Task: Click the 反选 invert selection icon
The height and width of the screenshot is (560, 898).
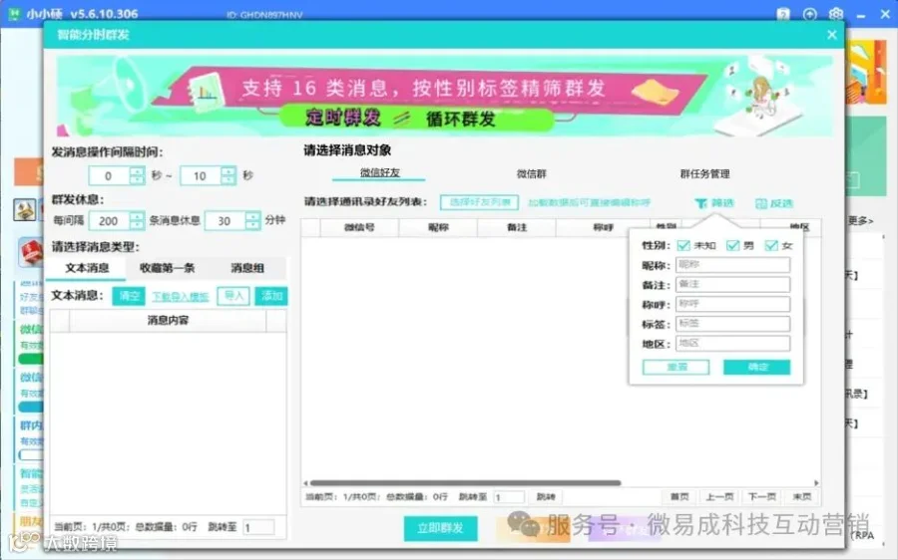Action: click(x=760, y=203)
